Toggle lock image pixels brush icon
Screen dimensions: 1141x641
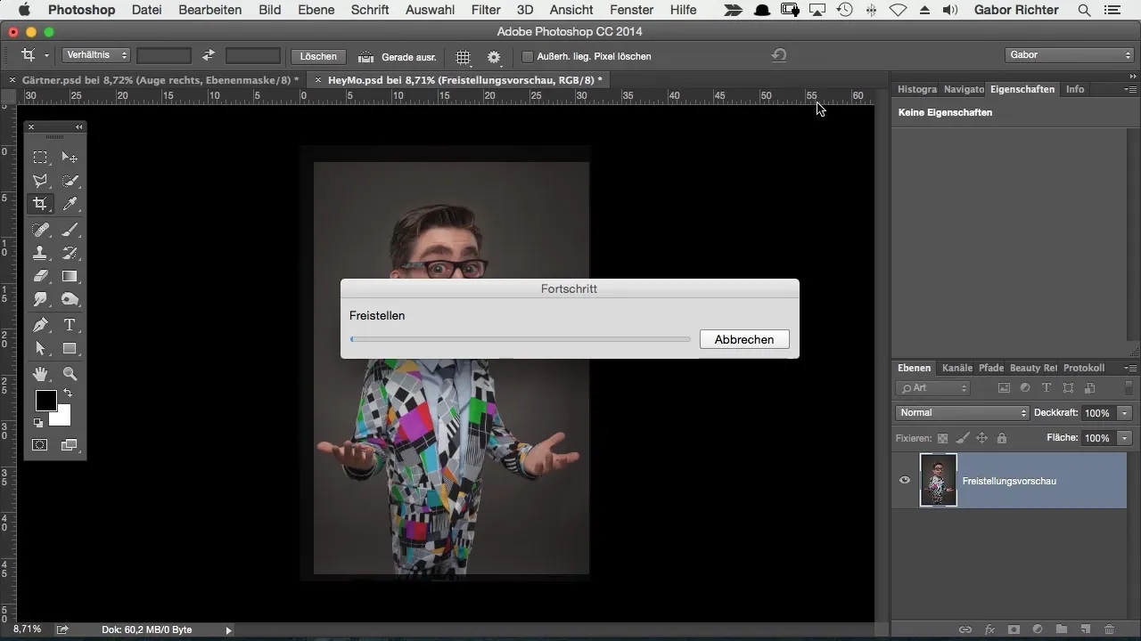click(962, 438)
